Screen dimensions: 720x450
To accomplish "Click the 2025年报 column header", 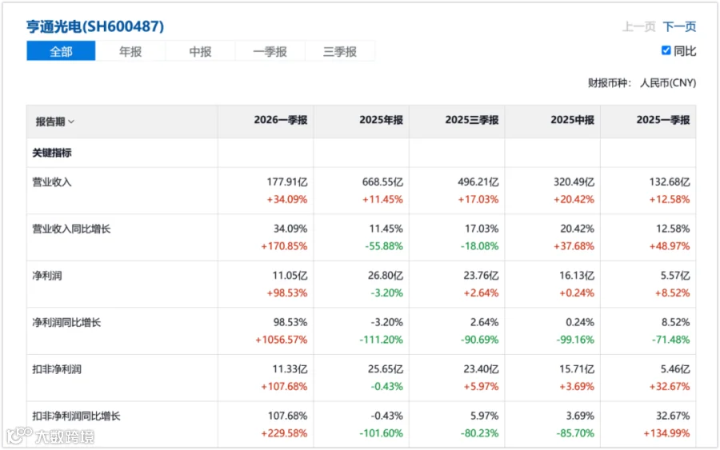I will point(381,120).
